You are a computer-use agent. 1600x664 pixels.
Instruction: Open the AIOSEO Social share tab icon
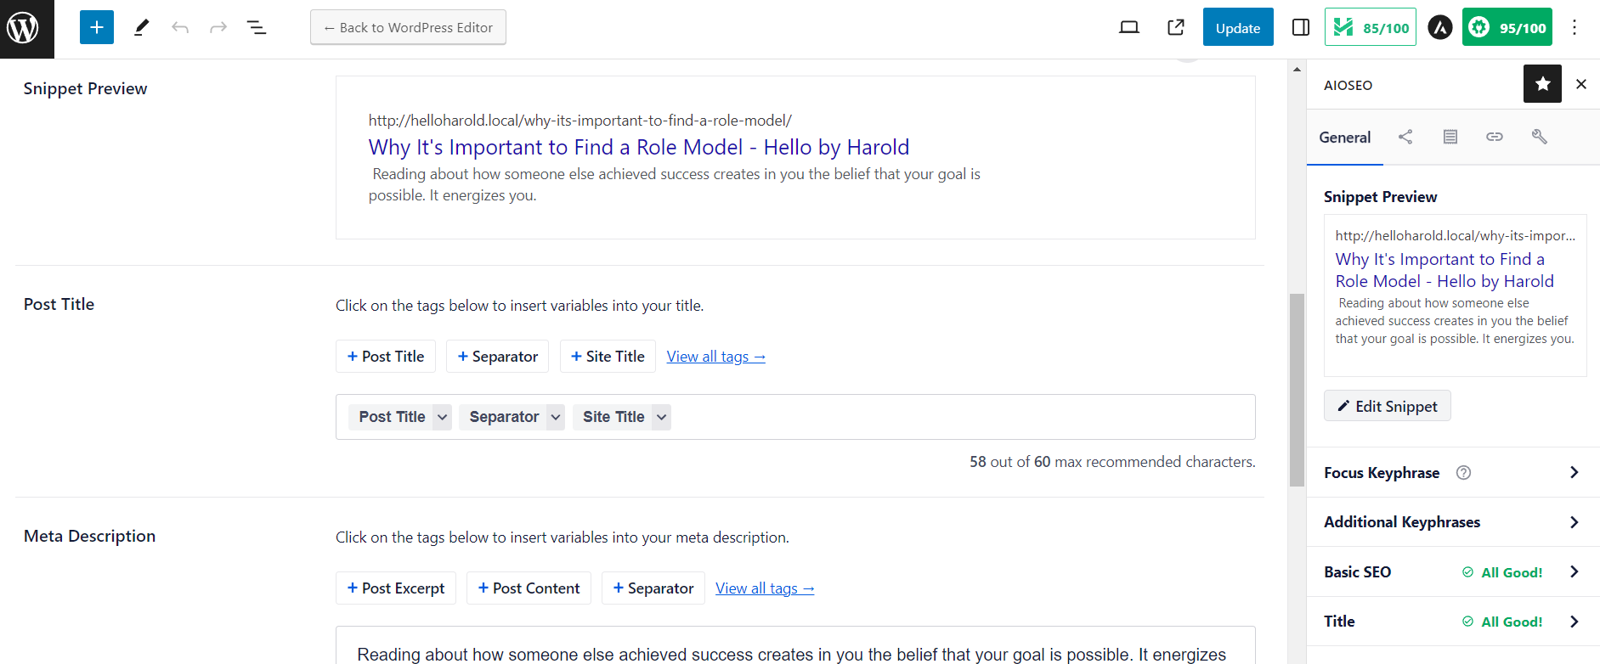click(1405, 137)
